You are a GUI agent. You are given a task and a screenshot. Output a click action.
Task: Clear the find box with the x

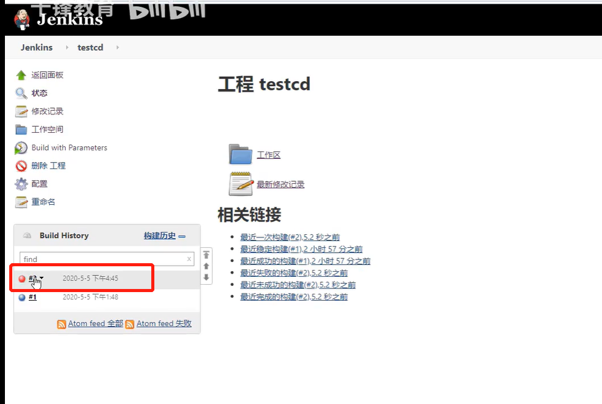[x=189, y=259]
